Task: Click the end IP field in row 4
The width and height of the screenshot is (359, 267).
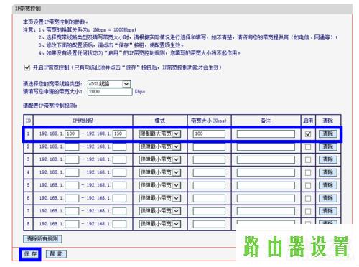Action: click(x=119, y=172)
